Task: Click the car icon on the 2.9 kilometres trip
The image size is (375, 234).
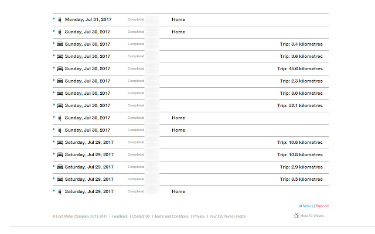Action: point(60,167)
